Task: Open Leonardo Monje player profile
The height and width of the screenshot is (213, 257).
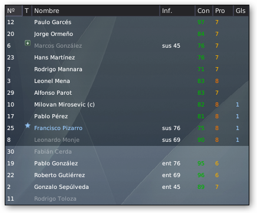Action: point(57,140)
